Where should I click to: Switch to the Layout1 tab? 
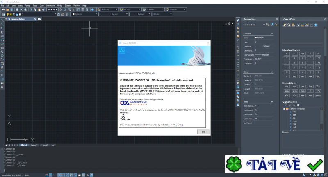click(x=34, y=145)
